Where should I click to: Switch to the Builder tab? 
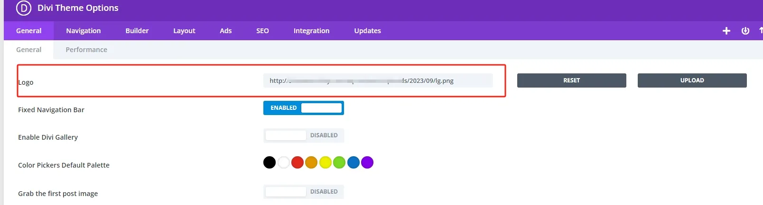coord(137,31)
